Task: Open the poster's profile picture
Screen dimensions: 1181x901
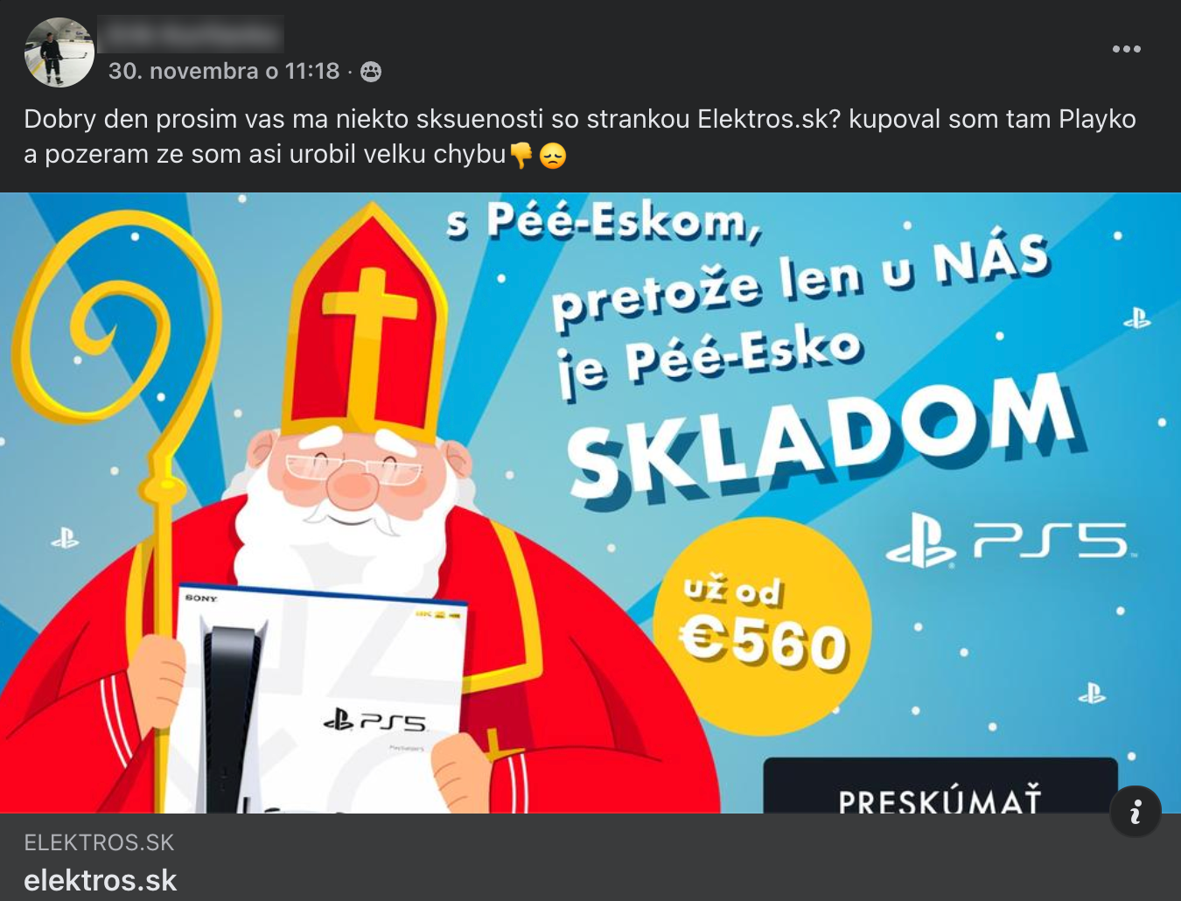Action: (59, 52)
